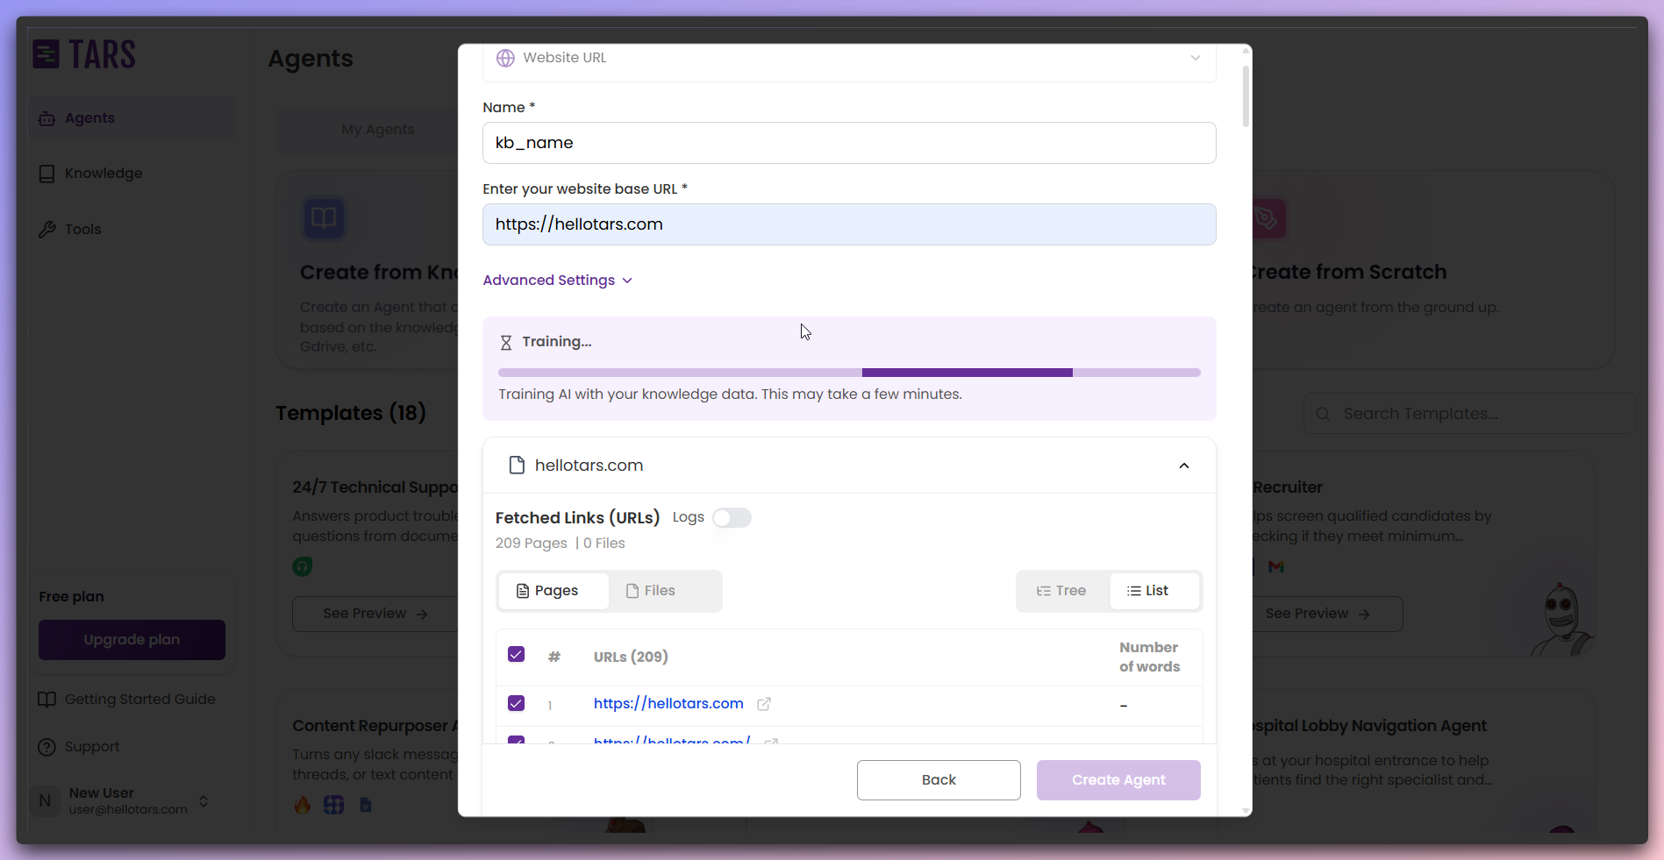1664x860 pixels.
Task: Uncheck the select-all URLs checkbox
Action: coord(516,654)
